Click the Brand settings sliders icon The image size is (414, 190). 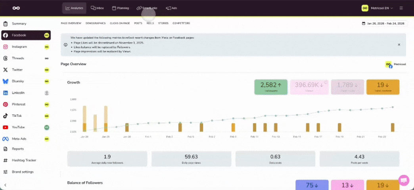[6, 172]
